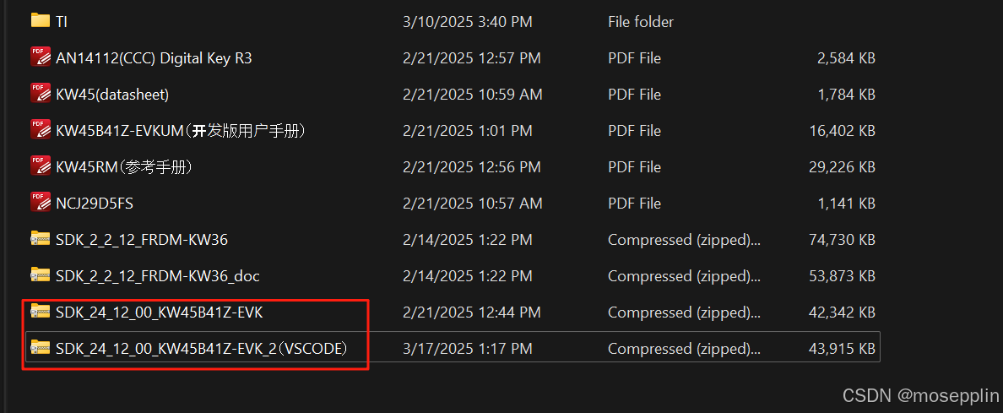
Task: Click the SDK_24_12_00_KW45B41Z-EVK zip icon
Action: (x=41, y=312)
